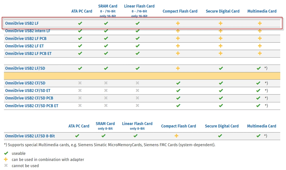Click Linear Flash gray X for OmniDrive USB2 CF/SD PCB ET
This screenshot has height=170, width=286.
pos(137,105)
